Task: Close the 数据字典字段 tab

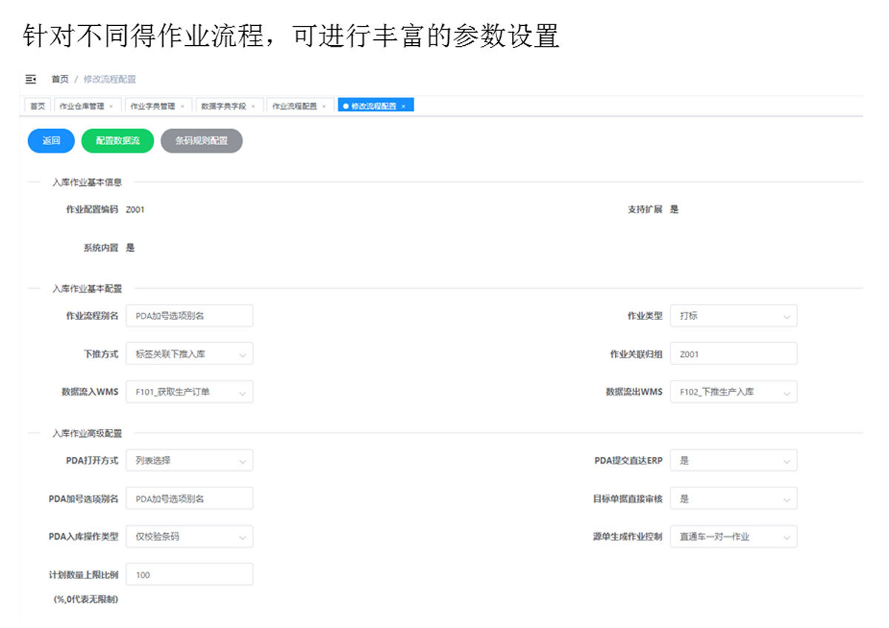Action: pos(253,107)
